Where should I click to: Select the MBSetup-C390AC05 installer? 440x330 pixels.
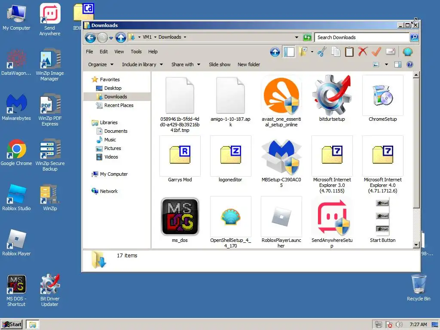coord(281,162)
